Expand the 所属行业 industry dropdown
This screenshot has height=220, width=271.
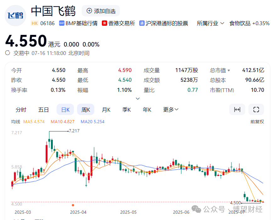click(210, 23)
